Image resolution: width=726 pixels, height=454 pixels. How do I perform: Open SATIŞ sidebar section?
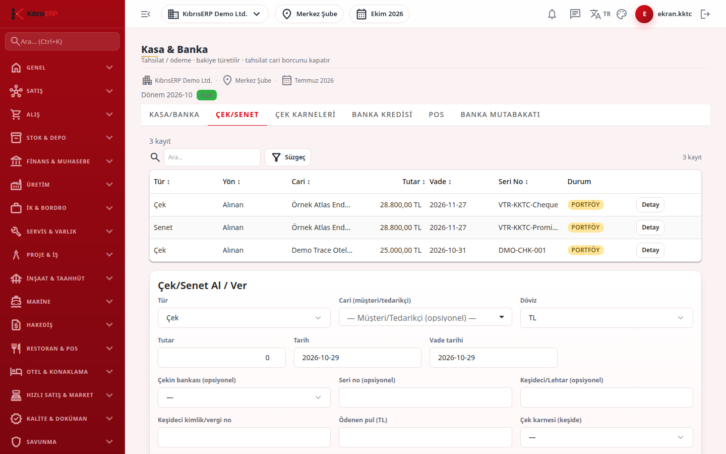click(63, 91)
